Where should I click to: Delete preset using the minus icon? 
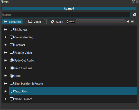132,21
